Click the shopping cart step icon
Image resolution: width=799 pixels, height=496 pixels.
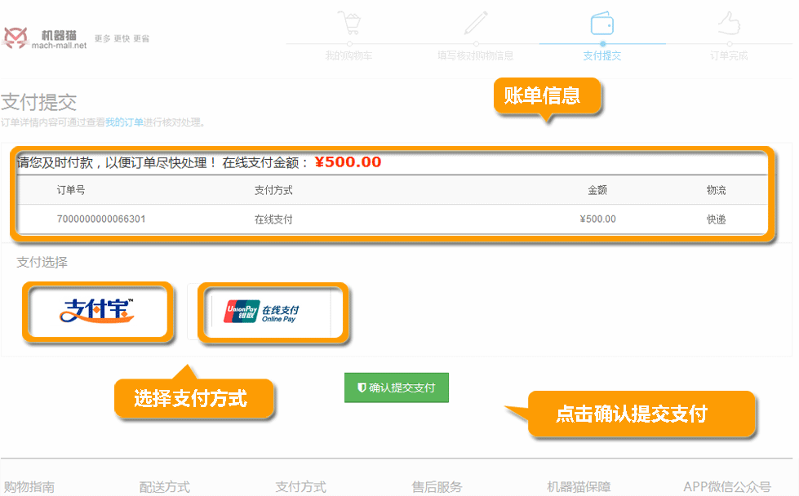(349, 23)
